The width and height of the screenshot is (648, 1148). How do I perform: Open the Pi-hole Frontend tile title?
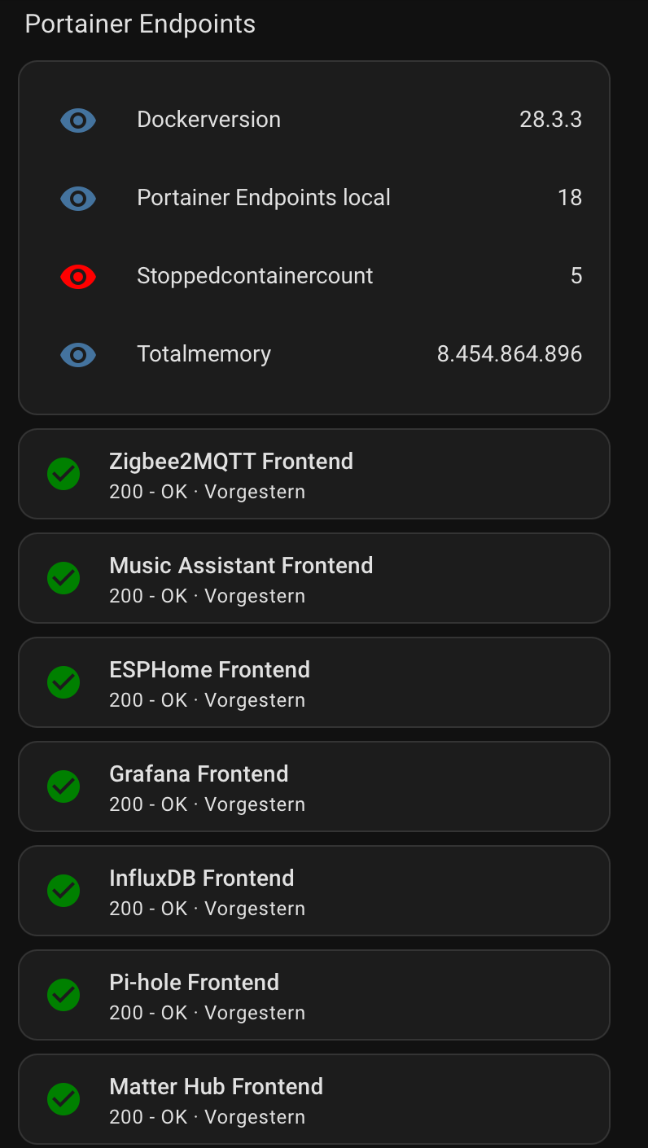coord(194,982)
